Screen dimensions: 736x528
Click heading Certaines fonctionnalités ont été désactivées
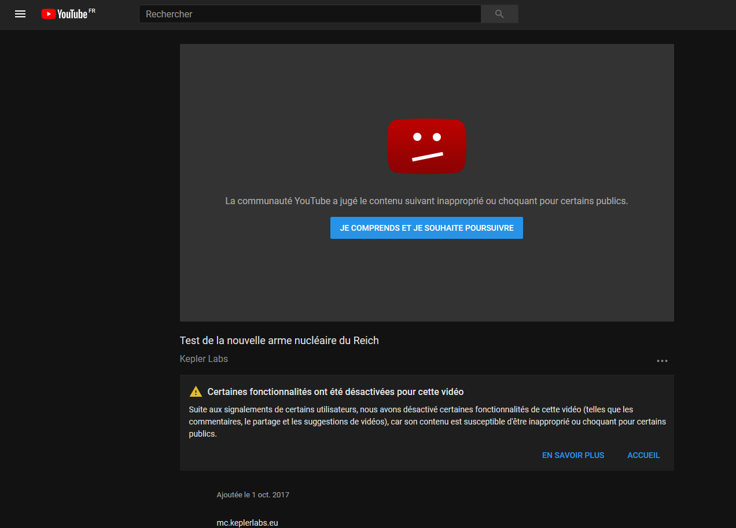tap(336, 392)
